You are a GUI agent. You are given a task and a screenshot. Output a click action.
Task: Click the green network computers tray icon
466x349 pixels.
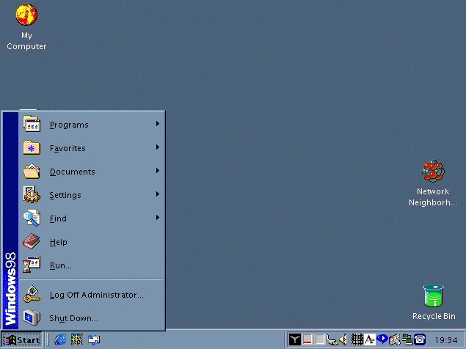pyautogui.click(x=407, y=339)
